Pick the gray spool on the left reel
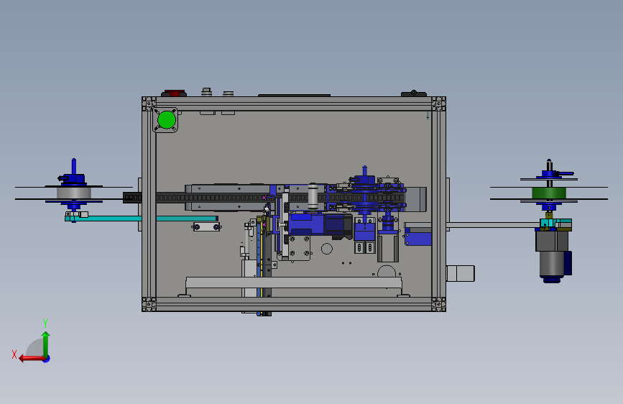The width and height of the screenshot is (623, 404). click(x=74, y=193)
